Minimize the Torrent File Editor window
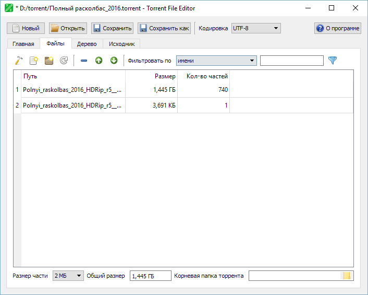This screenshot has height=295, width=368. 308,8
